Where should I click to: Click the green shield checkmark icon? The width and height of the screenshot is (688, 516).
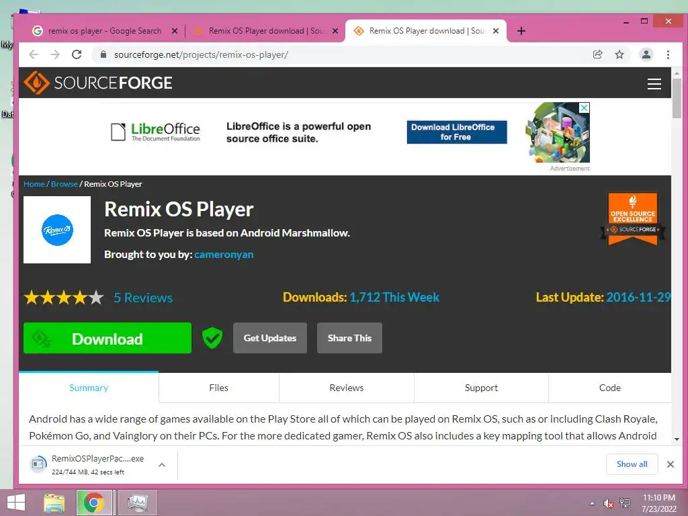[x=212, y=338]
